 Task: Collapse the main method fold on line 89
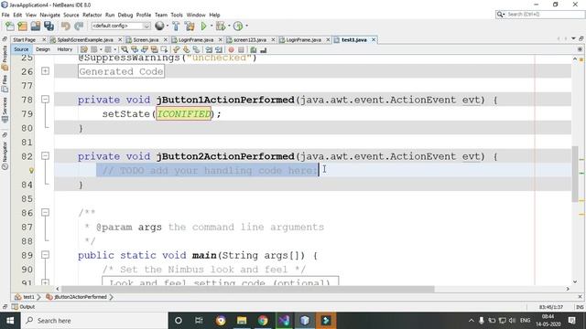pyautogui.click(x=45, y=255)
